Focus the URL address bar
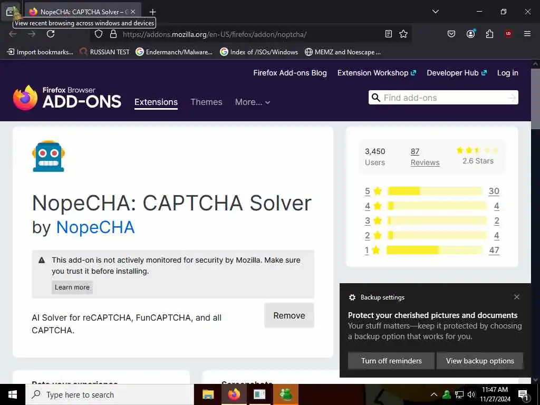 coord(252,34)
